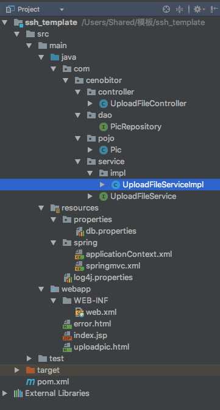The width and height of the screenshot is (220, 410).
Task: Collapse the controller package
Action: [77, 92]
